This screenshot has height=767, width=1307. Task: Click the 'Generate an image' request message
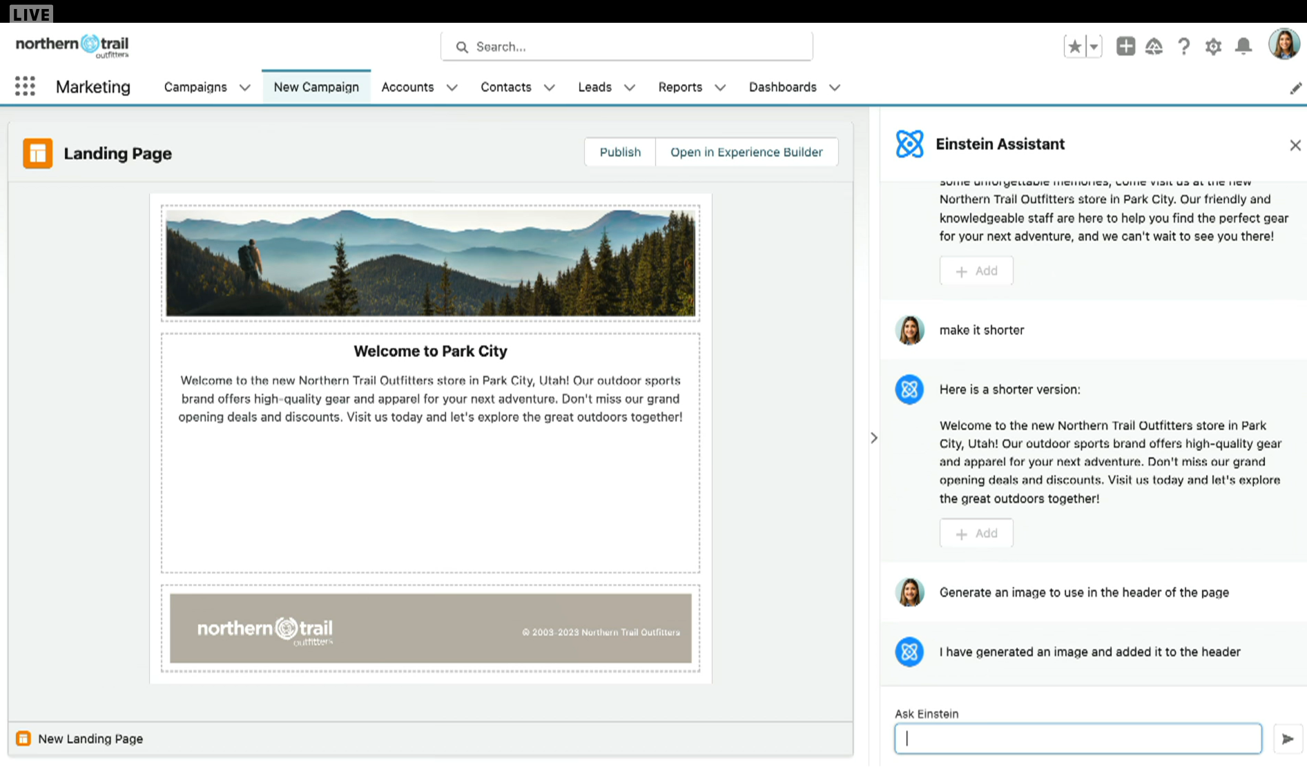point(1084,592)
